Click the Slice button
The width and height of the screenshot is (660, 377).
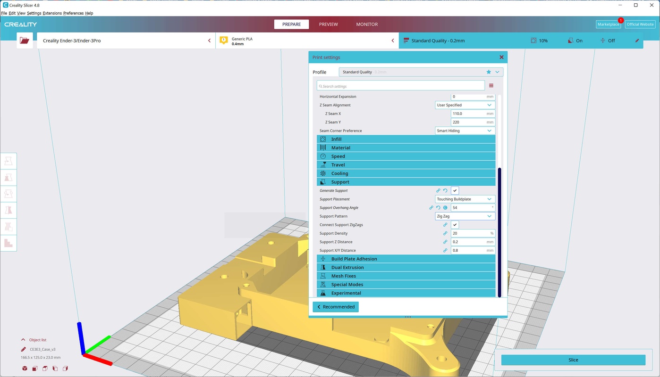573,360
